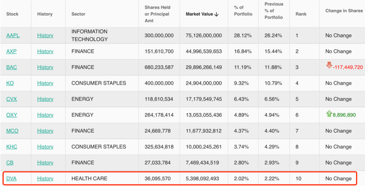Image resolution: width=365 pixels, height=186 pixels.
Task: Click the green up arrow in OXY row
Action: [x=329, y=114]
